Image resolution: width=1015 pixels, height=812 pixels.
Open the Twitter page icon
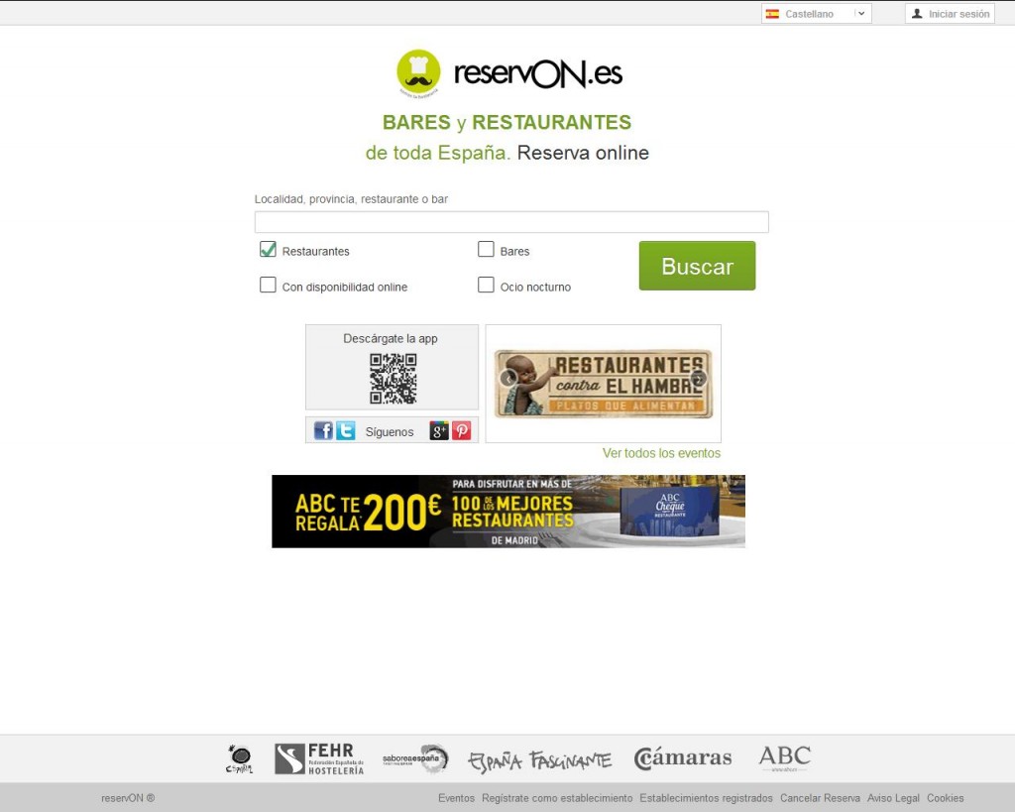point(346,430)
